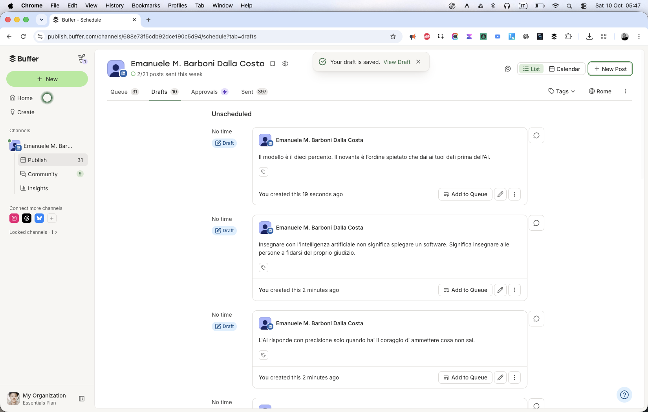Screen dimensions: 648x412
Task: Switch to List view
Action: click(531, 69)
